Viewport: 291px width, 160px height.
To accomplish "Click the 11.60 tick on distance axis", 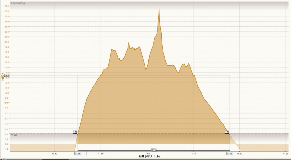I will (147, 153).
